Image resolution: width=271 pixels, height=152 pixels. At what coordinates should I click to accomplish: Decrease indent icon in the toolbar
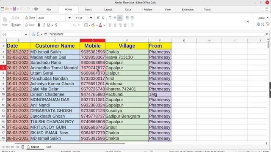(x=132, y=18)
